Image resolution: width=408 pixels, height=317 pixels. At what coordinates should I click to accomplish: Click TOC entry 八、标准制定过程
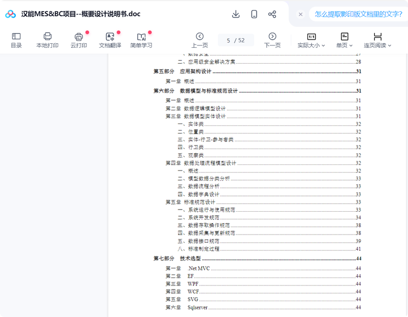[x=269, y=249]
